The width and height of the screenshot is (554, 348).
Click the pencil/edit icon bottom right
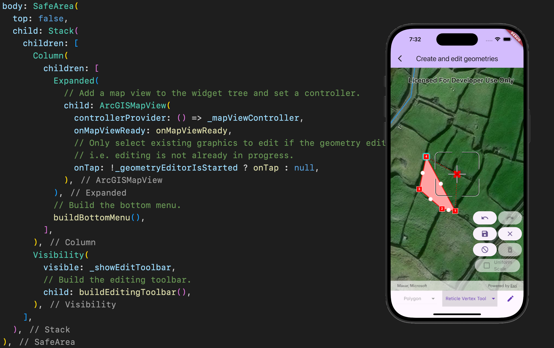click(x=510, y=299)
